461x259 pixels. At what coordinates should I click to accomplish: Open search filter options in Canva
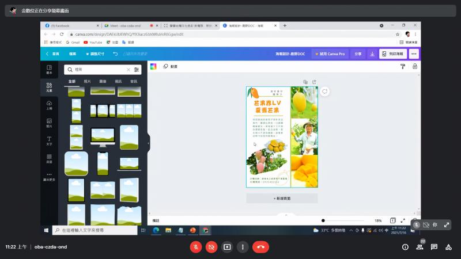[137, 70]
